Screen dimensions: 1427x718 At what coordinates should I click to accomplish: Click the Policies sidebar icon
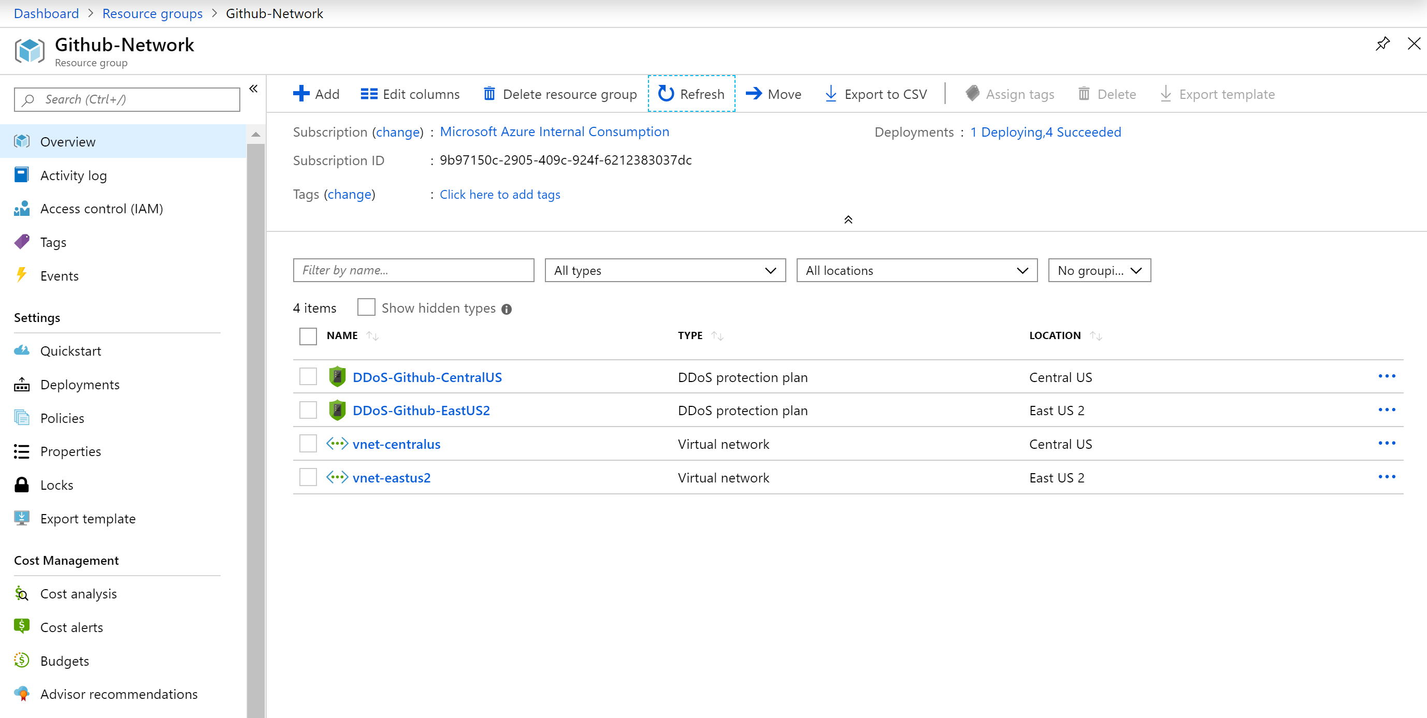(22, 417)
